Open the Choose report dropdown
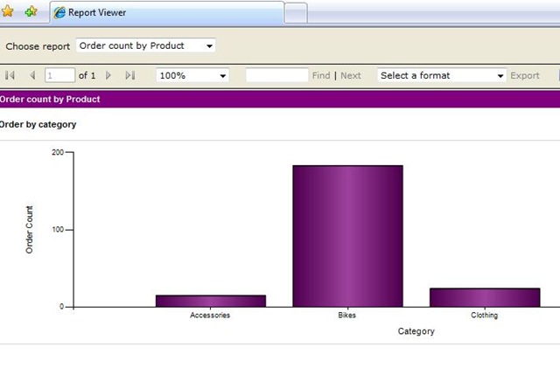Viewport: 560px width, 368px height. pyautogui.click(x=146, y=45)
